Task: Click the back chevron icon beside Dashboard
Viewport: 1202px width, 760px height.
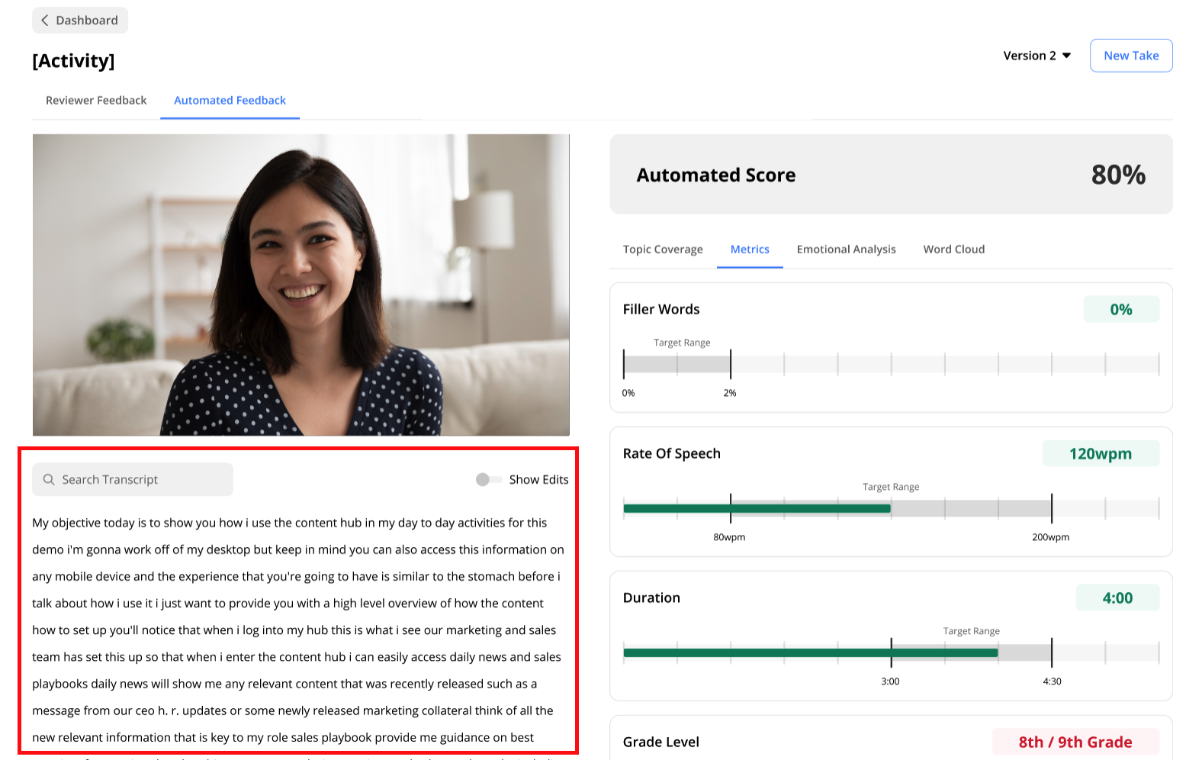Action: (x=44, y=21)
